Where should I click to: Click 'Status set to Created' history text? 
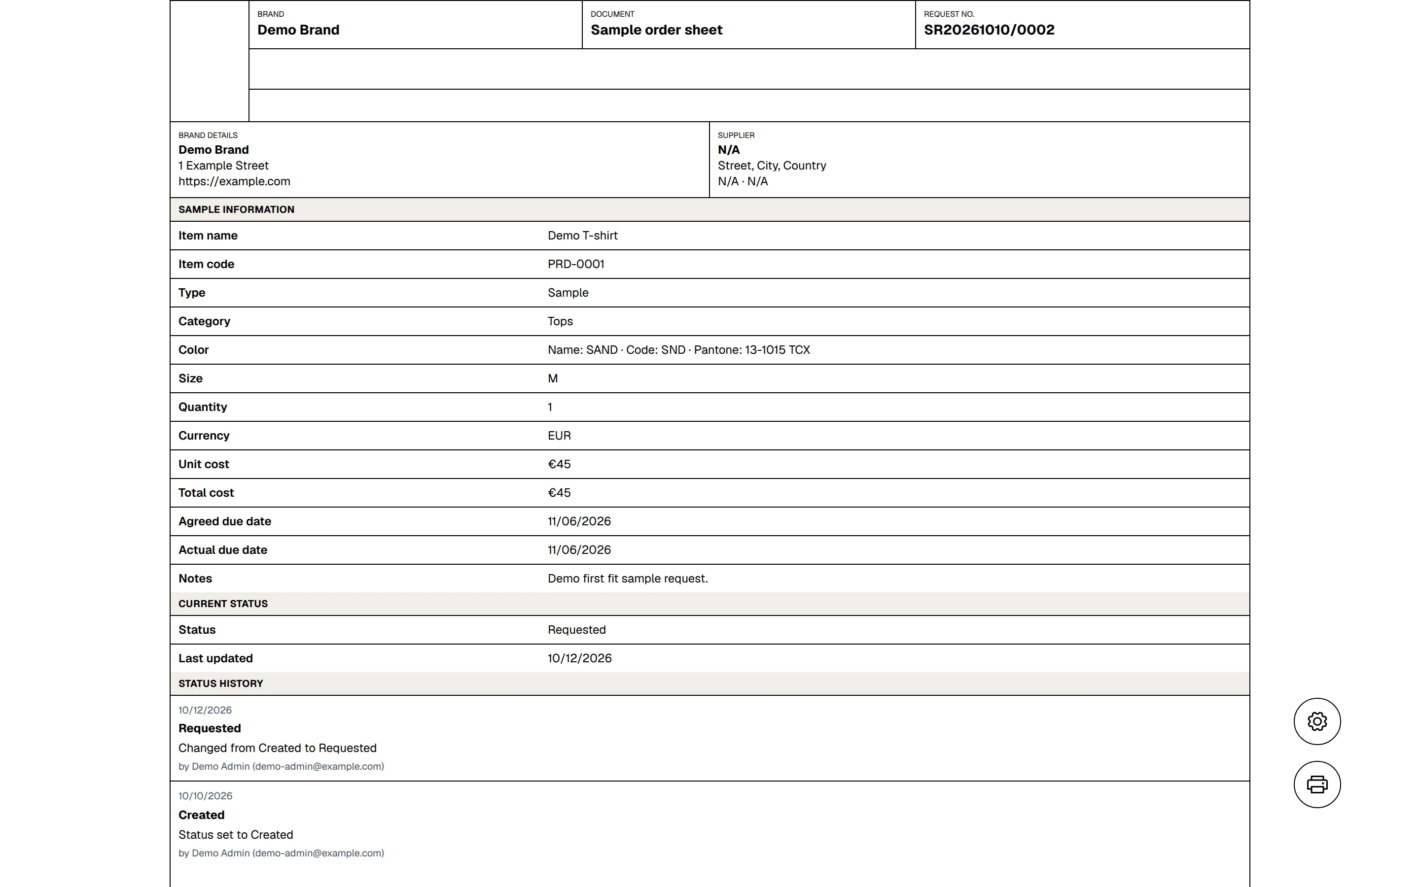[235, 835]
